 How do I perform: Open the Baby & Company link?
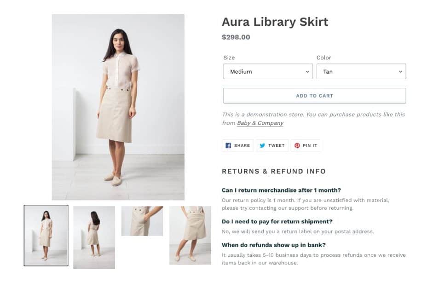coord(260,123)
